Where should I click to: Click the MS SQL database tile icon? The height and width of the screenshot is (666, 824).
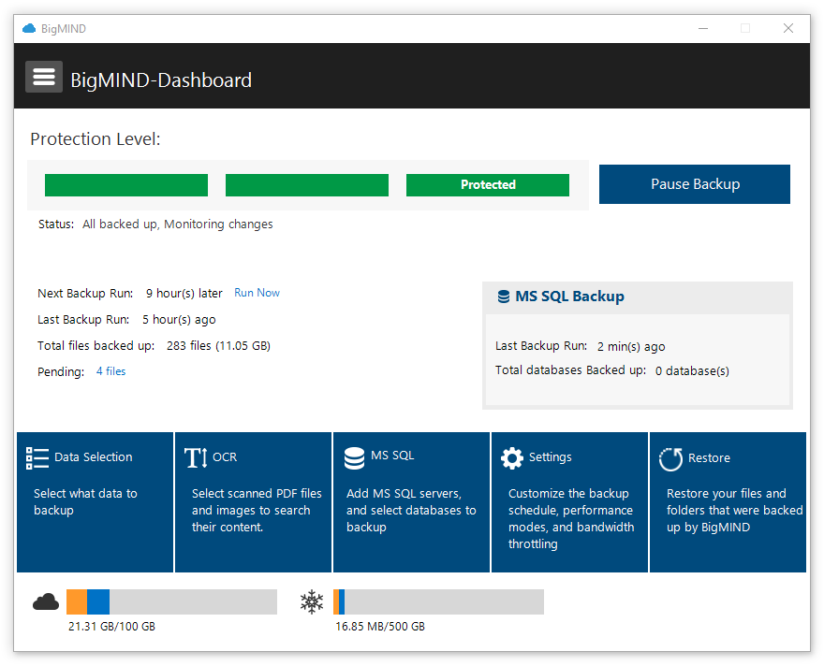354,457
